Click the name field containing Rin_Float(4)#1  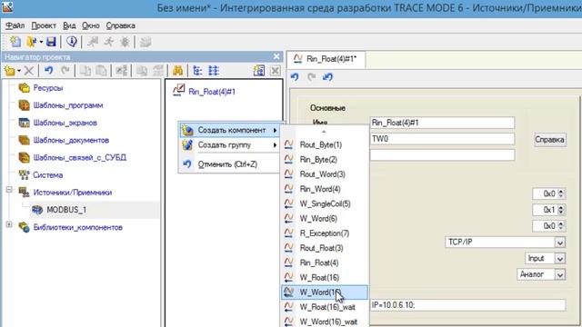click(x=442, y=123)
